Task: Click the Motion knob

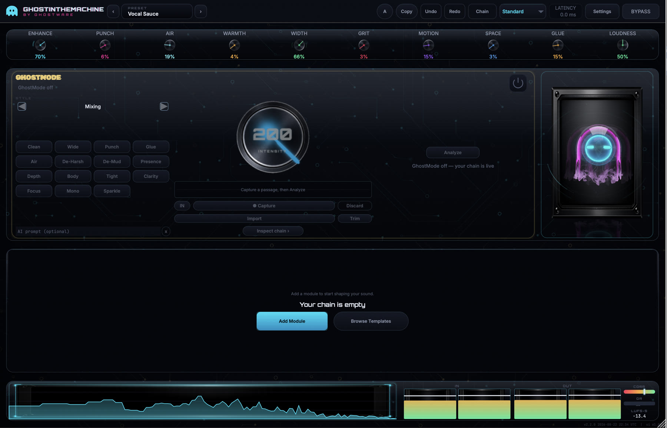Action: coord(428,45)
